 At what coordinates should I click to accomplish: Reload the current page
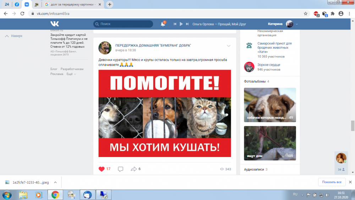(22, 13)
